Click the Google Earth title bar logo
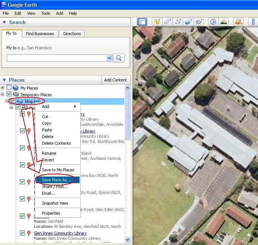Viewport: 258px width, 245px height. pos(4,4)
